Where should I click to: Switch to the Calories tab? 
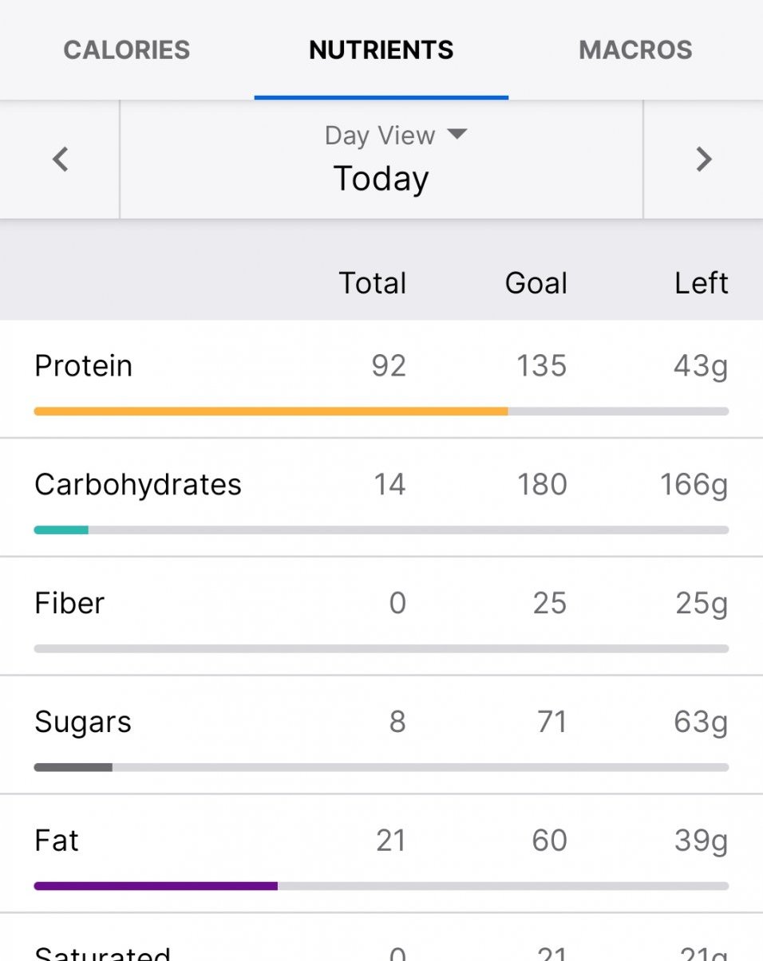tap(127, 50)
